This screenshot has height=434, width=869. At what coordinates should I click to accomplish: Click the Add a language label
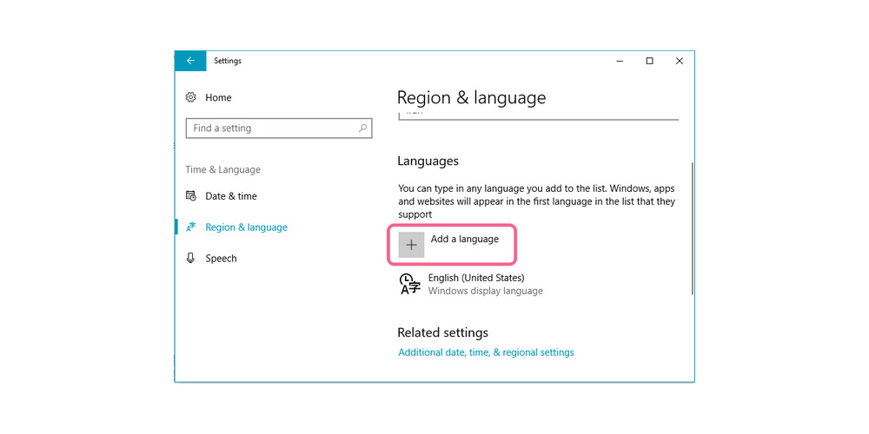[x=464, y=239]
